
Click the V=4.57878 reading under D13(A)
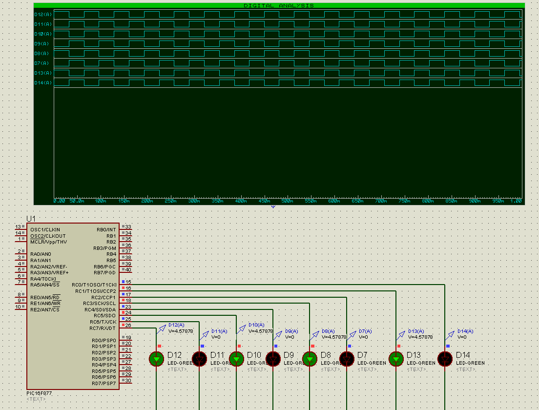420,337
